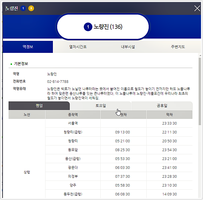The image size is (203, 200).
Task: Click first train time 05:53:30
Action: coord(122,159)
